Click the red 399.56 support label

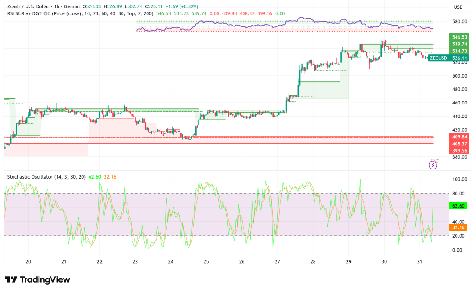click(x=459, y=151)
